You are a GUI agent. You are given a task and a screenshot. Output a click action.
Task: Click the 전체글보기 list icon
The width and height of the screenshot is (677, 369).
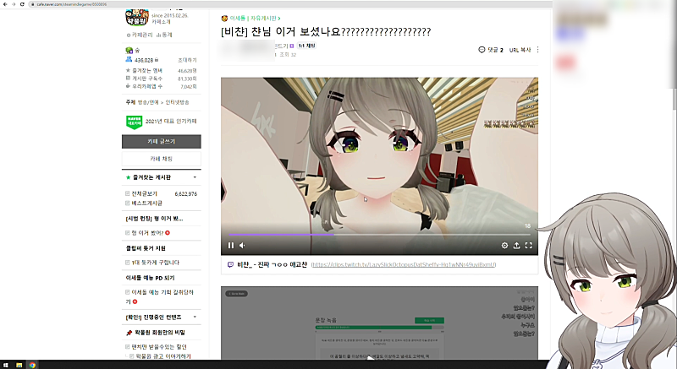coord(128,193)
